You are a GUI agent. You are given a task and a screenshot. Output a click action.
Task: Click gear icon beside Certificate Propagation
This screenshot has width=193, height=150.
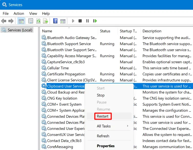(44, 74)
